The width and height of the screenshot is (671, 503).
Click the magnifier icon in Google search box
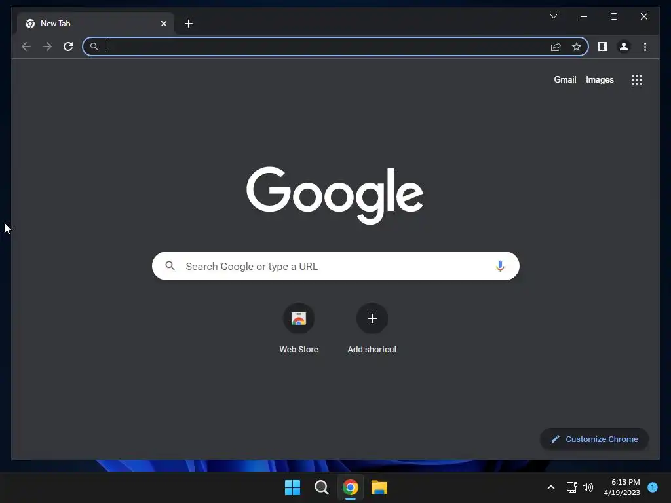[x=170, y=266]
